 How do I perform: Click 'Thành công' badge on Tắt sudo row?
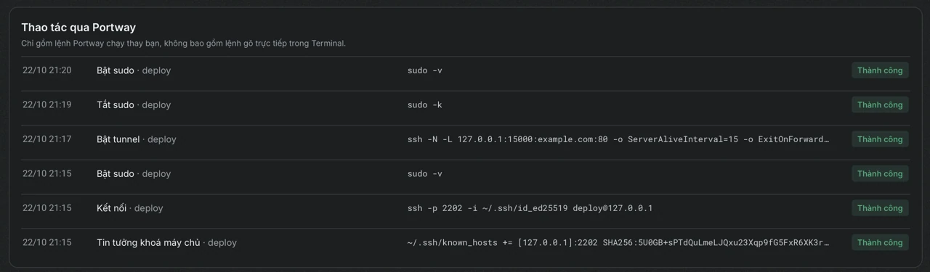tap(880, 105)
